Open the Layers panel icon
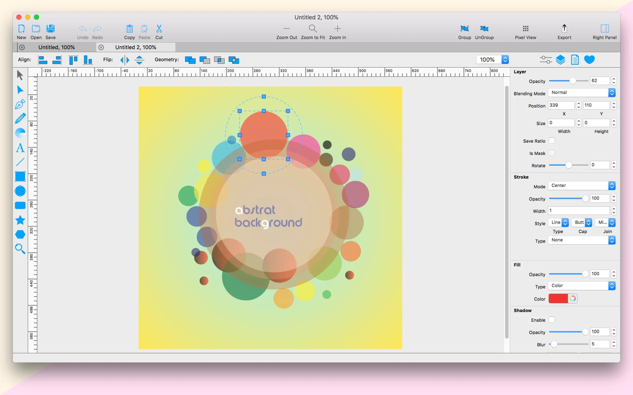 (x=560, y=60)
